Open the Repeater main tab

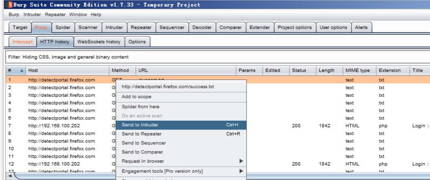coord(141,28)
